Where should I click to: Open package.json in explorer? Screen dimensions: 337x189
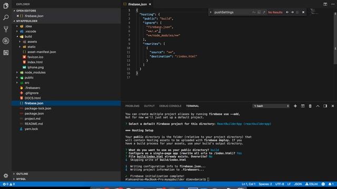34,113
